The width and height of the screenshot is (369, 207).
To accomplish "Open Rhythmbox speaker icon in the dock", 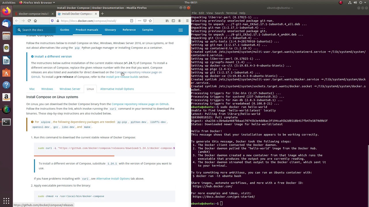I will pos(6,48).
